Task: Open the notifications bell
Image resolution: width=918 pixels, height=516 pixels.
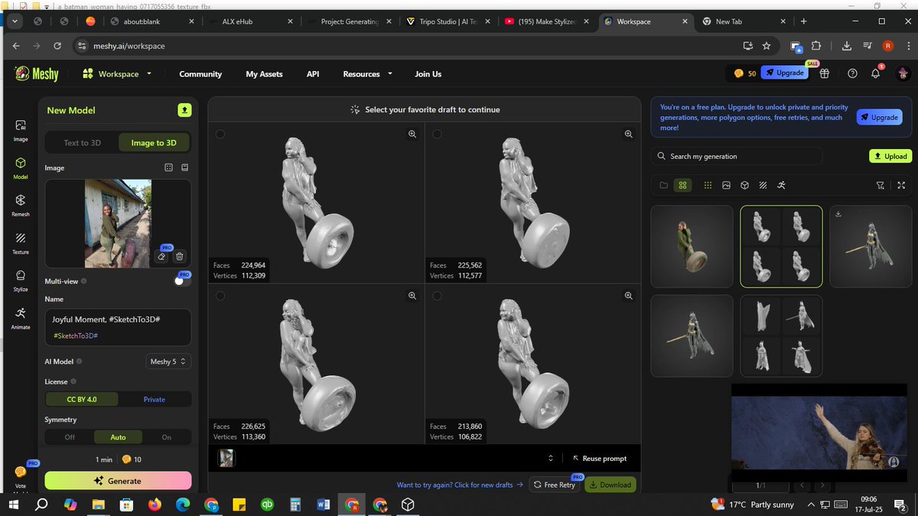Action: point(875,73)
